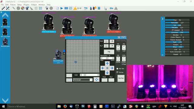Adjust the First fan percentage stepper
This screenshot has height=109, width=194.
tap(118, 48)
